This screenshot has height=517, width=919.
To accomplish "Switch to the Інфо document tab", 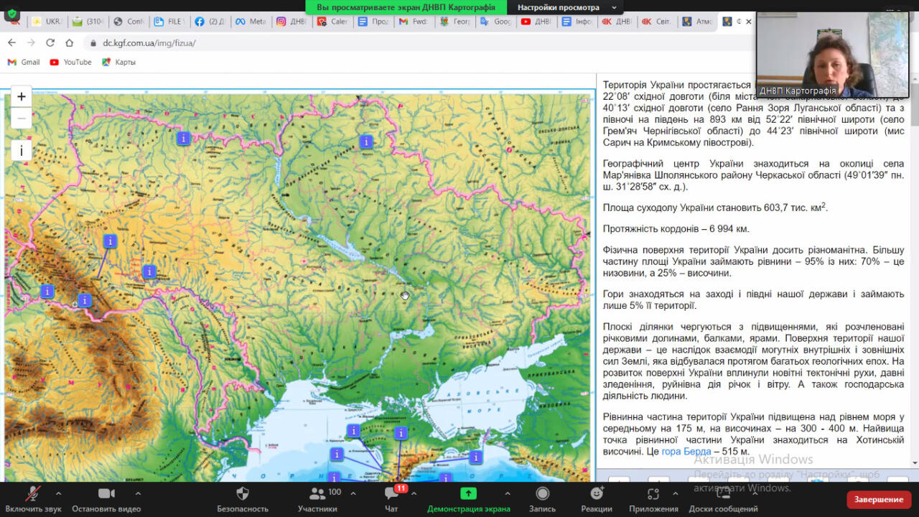I will pyautogui.click(x=578, y=22).
